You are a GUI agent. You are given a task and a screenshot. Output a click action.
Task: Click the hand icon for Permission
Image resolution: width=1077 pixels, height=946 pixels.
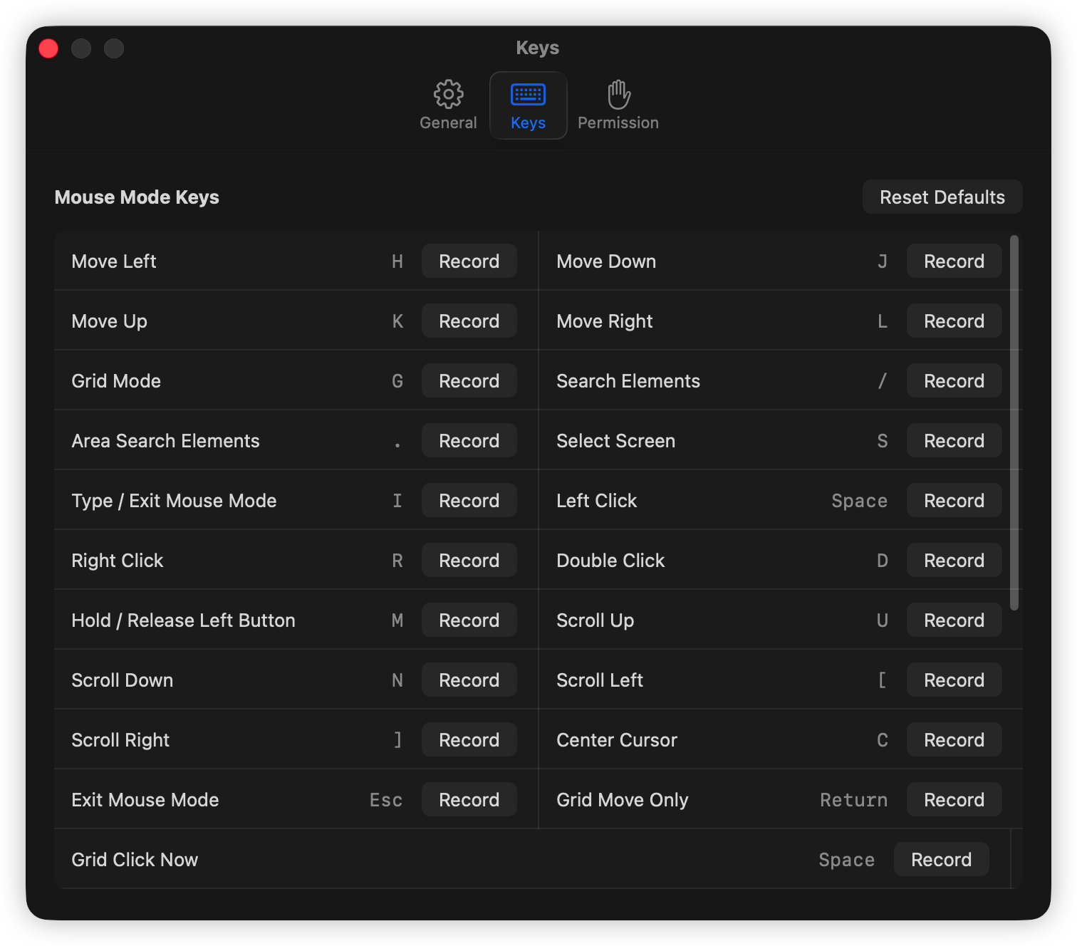click(x=618, y=94)
